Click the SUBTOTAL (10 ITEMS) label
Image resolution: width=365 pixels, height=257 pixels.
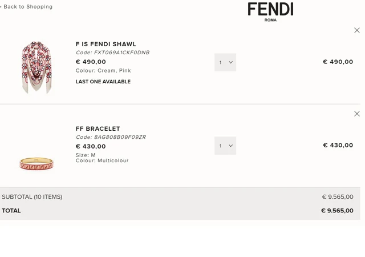point(32,197)
